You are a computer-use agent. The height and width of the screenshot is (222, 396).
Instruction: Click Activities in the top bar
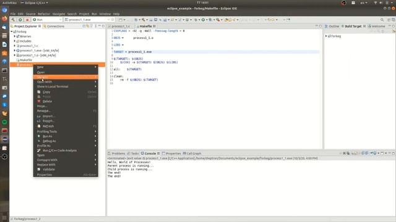pos(9,2)
